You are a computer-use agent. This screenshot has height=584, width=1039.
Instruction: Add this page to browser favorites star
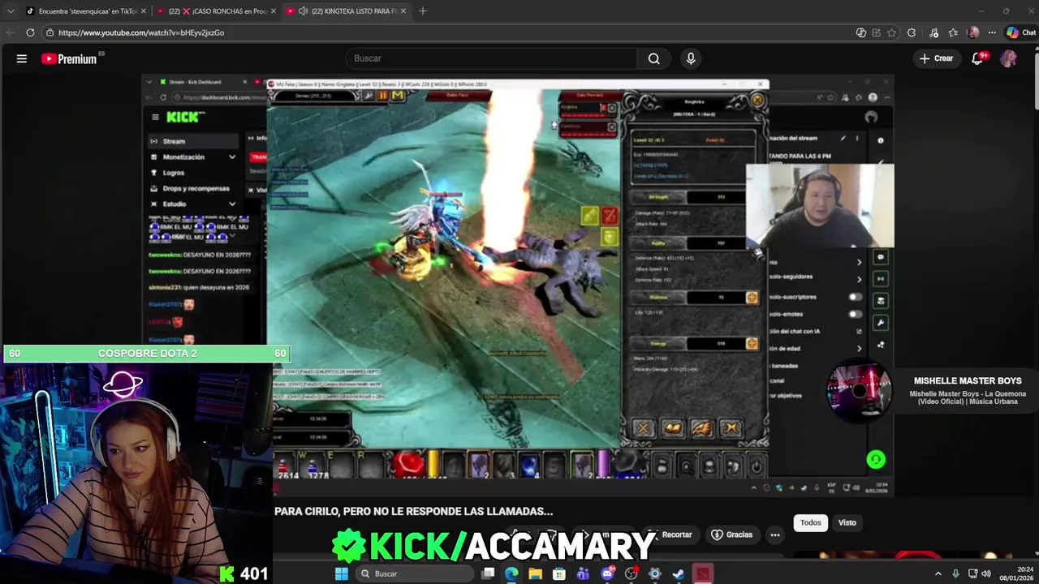(x=891, y=32)
